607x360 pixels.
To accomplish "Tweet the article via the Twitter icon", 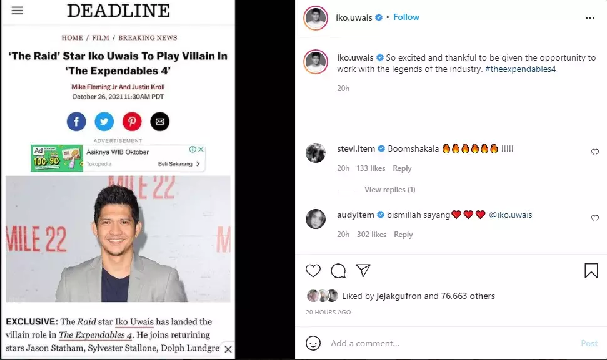I will click(104, 121).
